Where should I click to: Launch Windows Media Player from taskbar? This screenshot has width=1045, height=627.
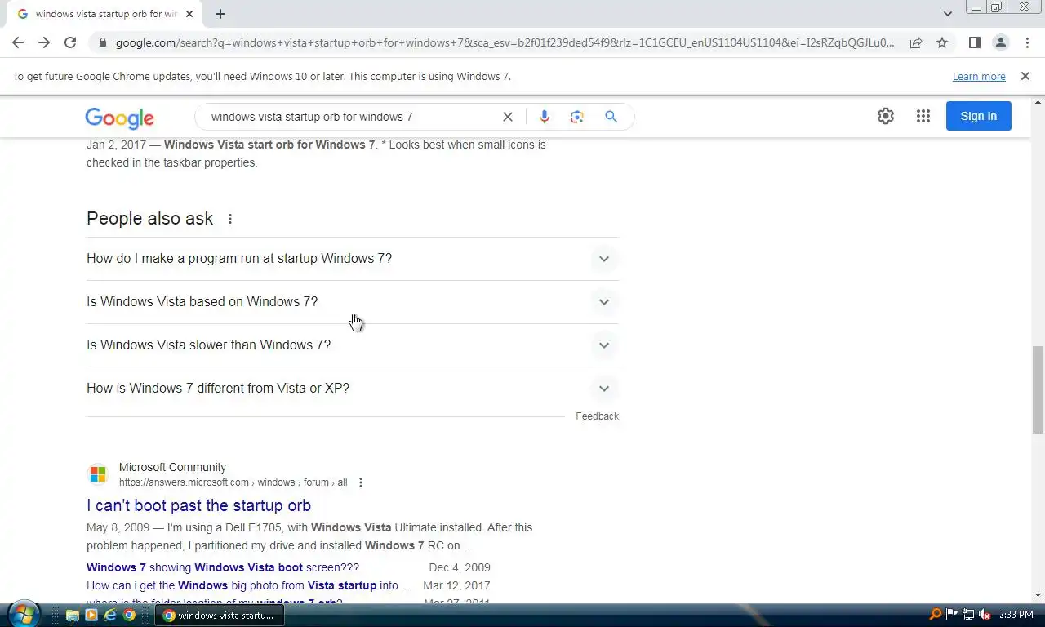click(91, 615)
